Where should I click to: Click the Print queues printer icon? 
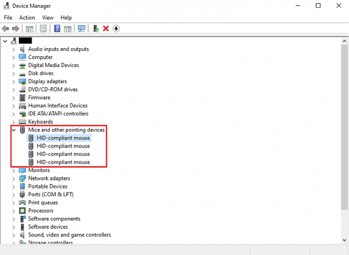pyautogui.click(x=22, y=202)
